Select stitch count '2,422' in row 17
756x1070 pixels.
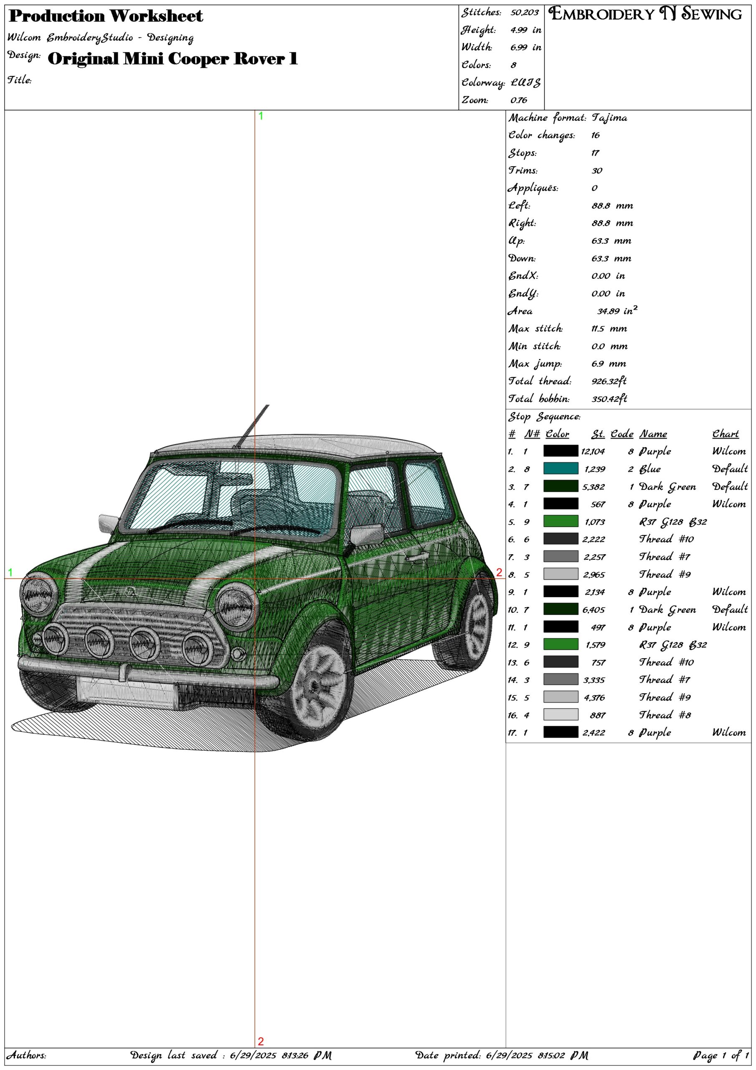coord(594,733)
